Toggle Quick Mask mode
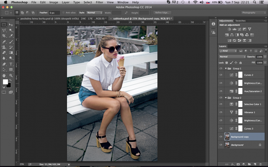The height and width of the screenshot is (167, 268). (4, 92)
